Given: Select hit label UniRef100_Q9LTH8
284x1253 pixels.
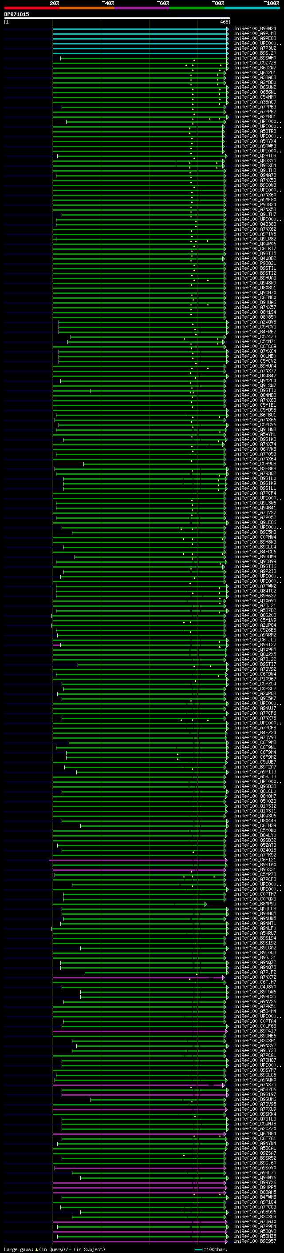Looking at the screenshot, I should click(x=255, y=170).
